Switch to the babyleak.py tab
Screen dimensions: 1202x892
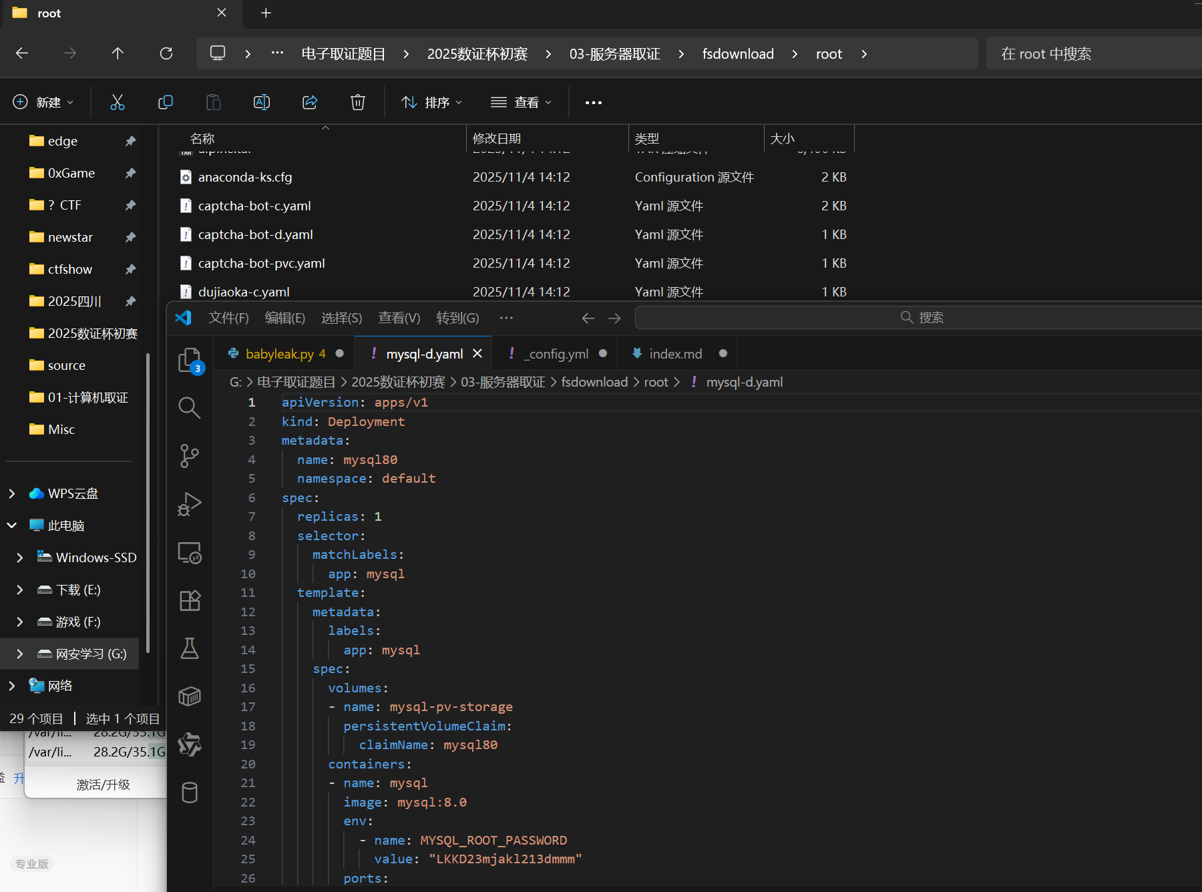coord(279,354)
